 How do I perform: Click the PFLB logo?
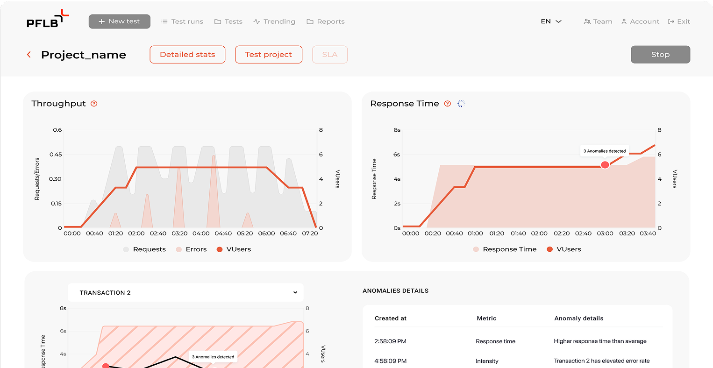[x=48, y=19]
